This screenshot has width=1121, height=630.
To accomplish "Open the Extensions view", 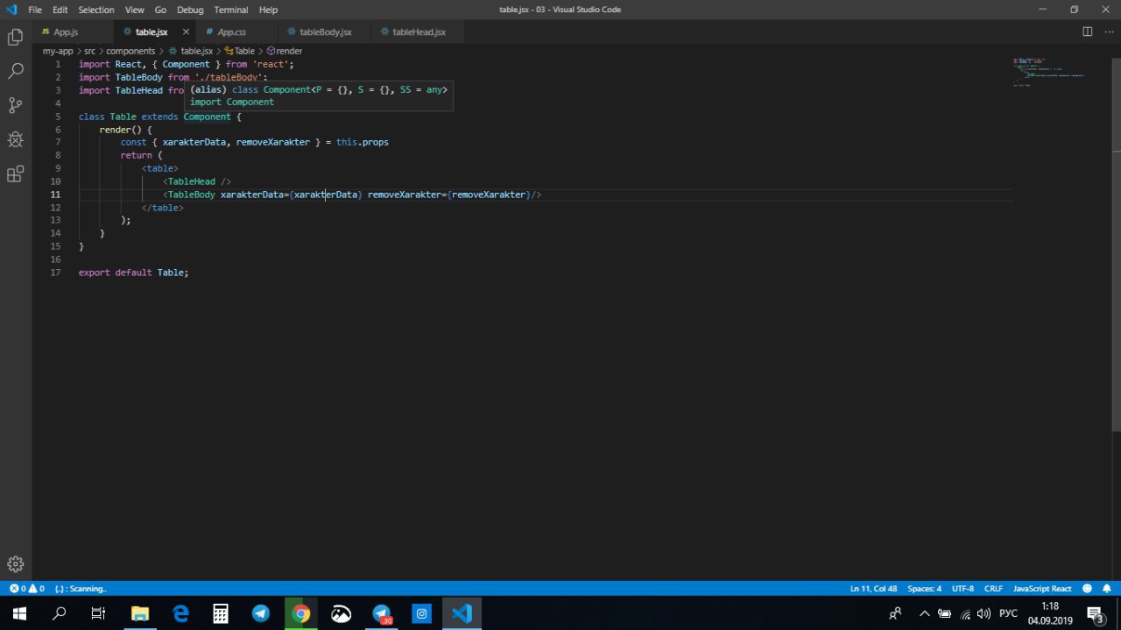I will pos(15,173).
